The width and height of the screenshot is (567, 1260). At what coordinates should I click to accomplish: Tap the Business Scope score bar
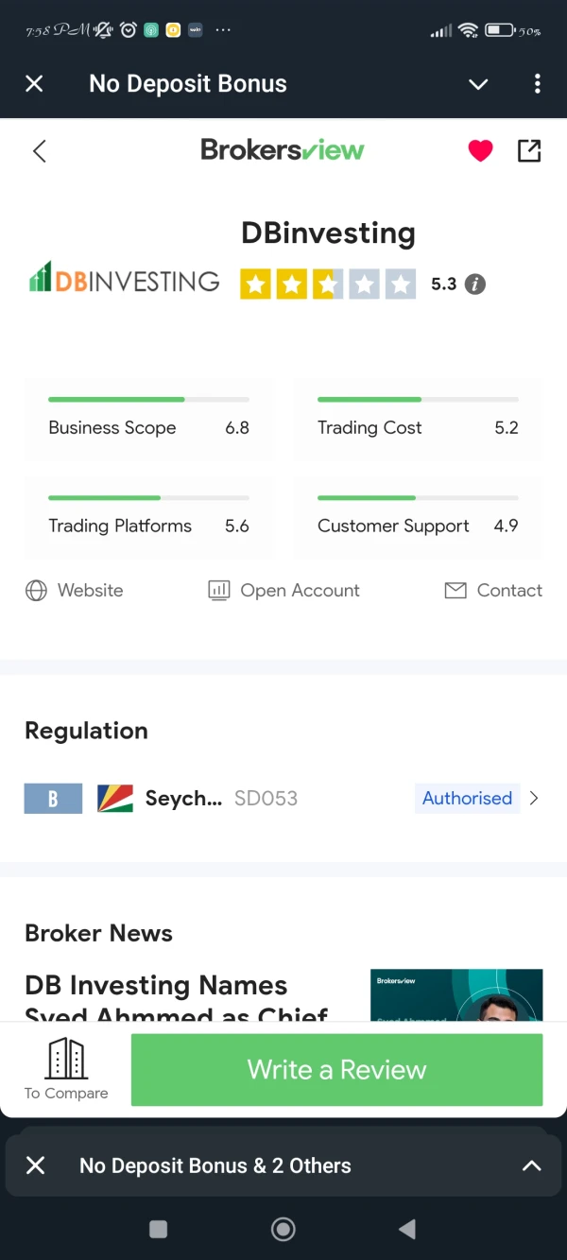pos(148,400)
